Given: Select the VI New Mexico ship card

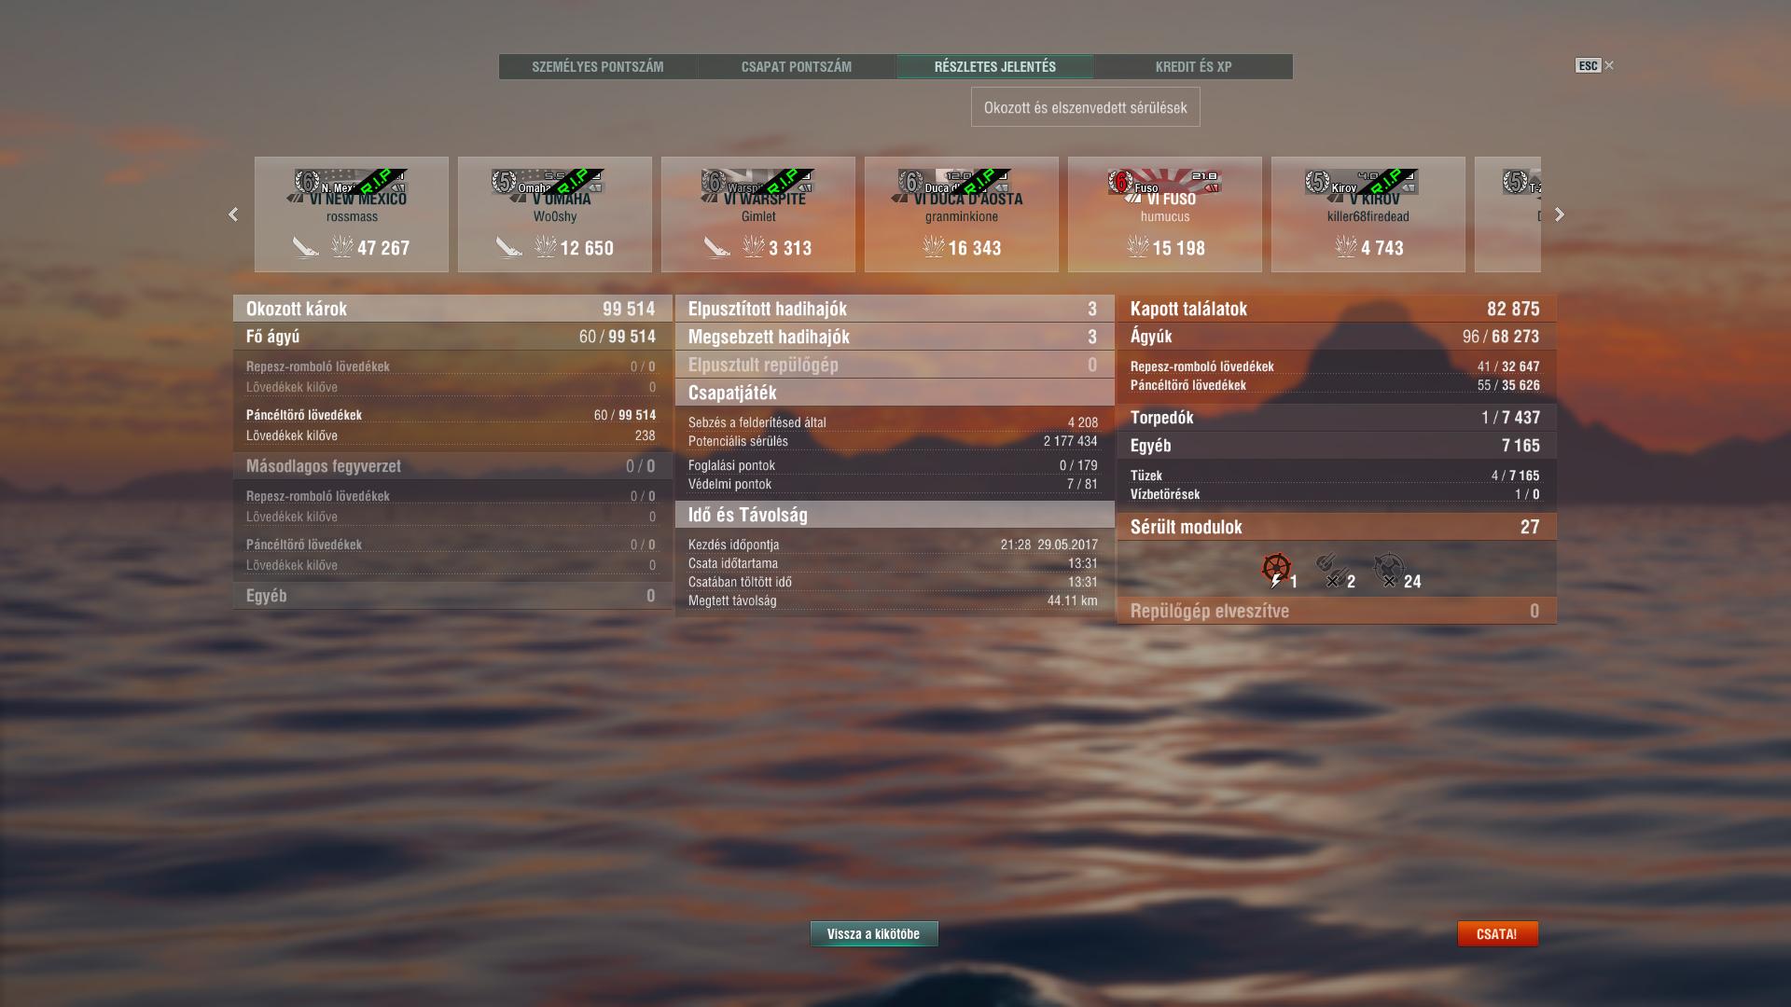Looking at the screenshot, I should [x=352, y=214].
